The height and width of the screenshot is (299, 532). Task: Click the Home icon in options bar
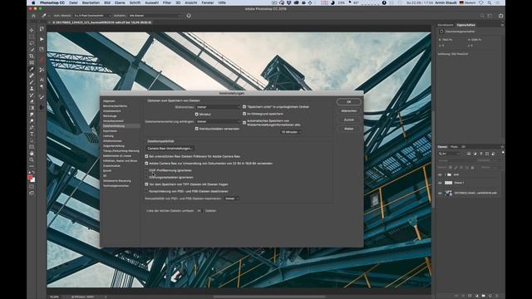pos(33,16)
